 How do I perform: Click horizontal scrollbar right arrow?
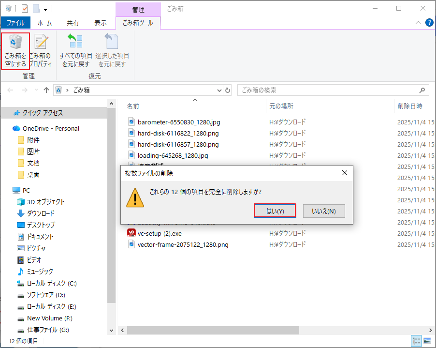tap(430, 330)
